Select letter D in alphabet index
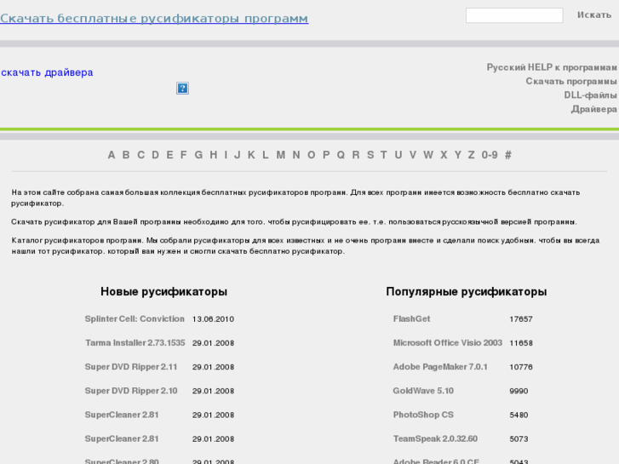Image resolution: width=619 pixels, height=464 pixels. [x=156, y=155]
